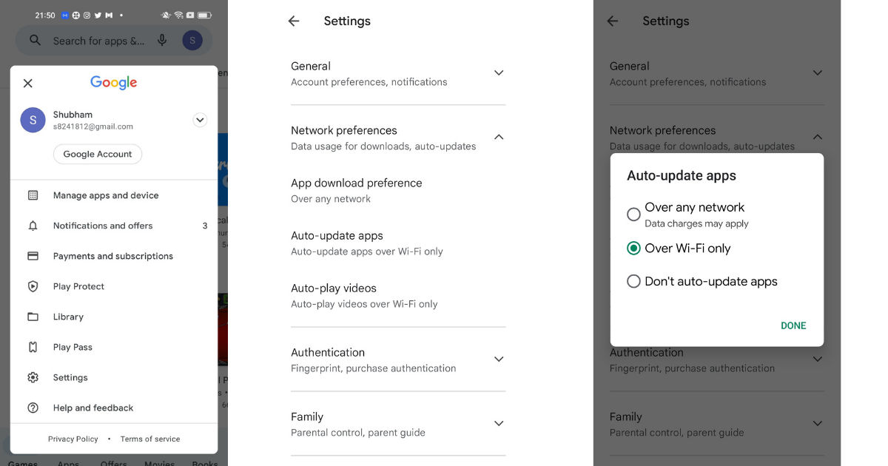Tap back arrow on the dimmed Settings screen
Screen dimensions: 888x466
pos(612,21)
